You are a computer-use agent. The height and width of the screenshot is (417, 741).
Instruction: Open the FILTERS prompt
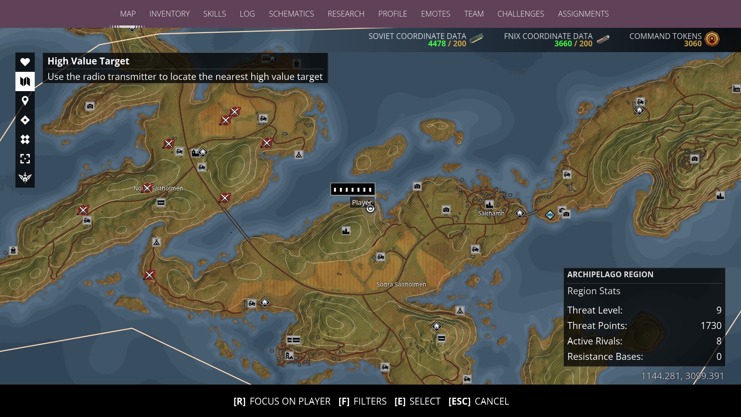click(x=362, y=402)
